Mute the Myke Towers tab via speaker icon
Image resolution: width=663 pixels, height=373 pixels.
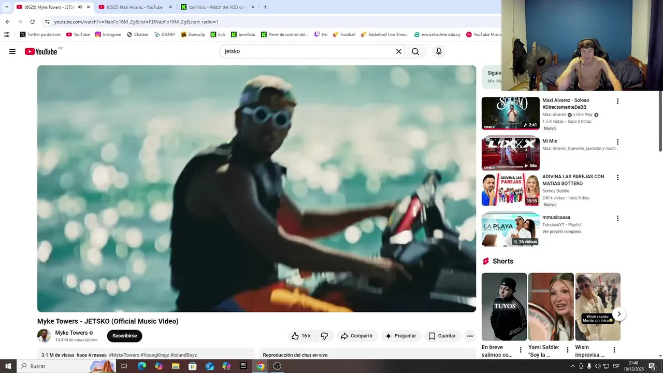click(x=80, y=7)
